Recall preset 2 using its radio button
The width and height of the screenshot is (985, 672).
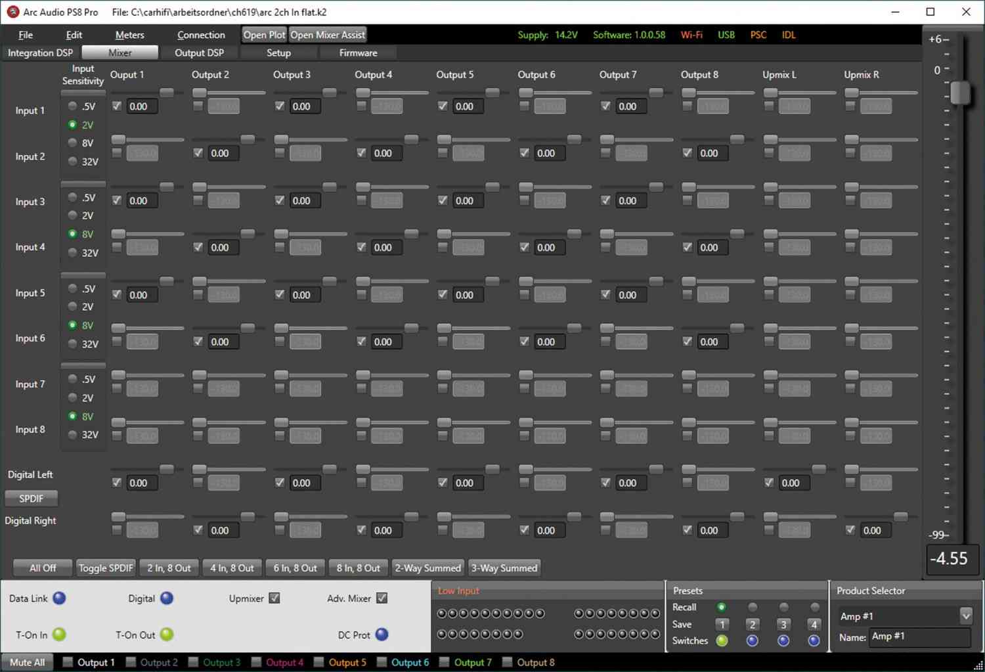pyautogui.click(x=753, y=607)
